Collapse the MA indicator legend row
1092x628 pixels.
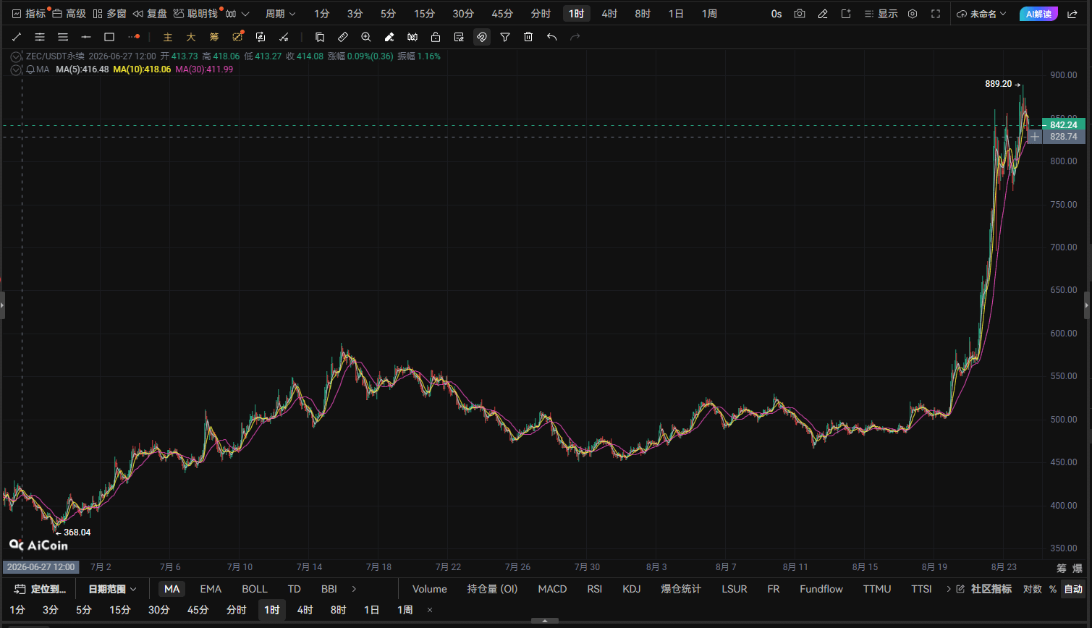16,69
